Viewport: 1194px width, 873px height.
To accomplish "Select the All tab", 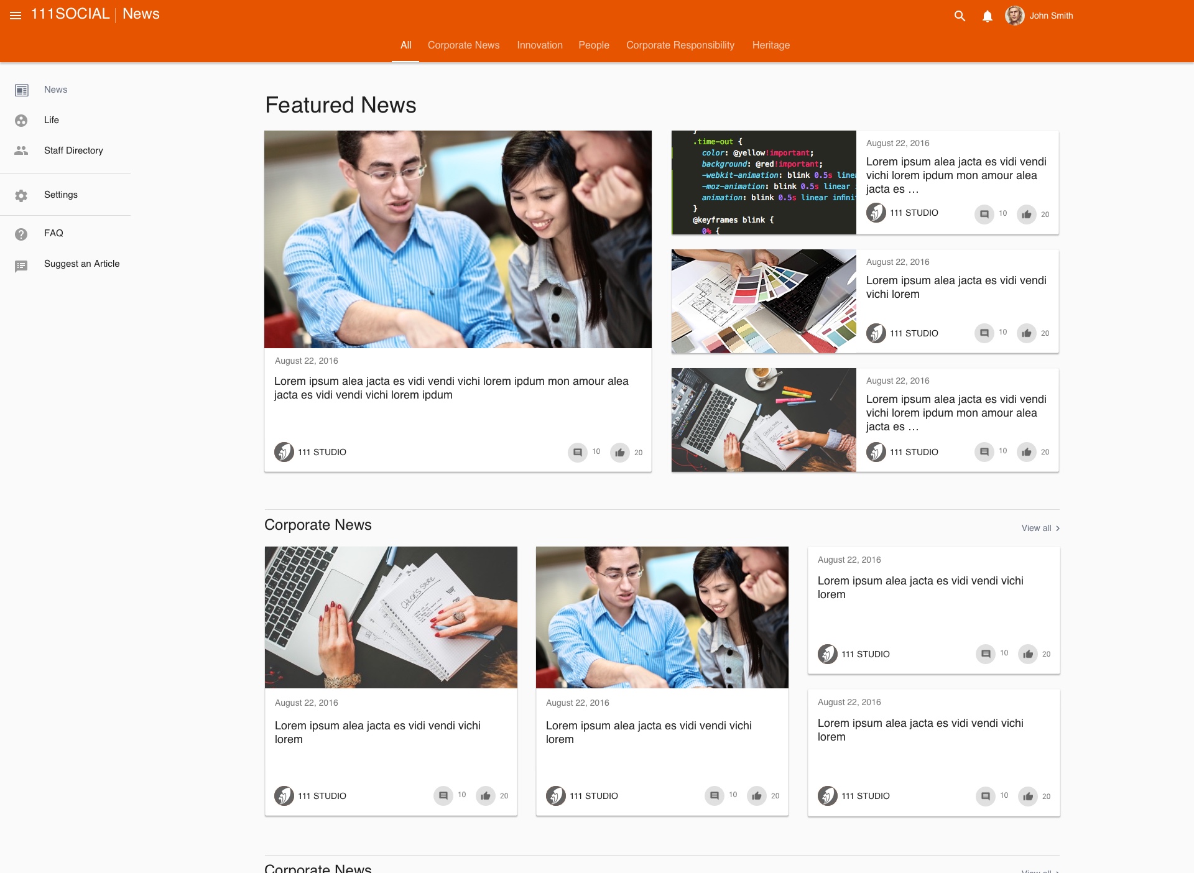I will tap(406, 45).
